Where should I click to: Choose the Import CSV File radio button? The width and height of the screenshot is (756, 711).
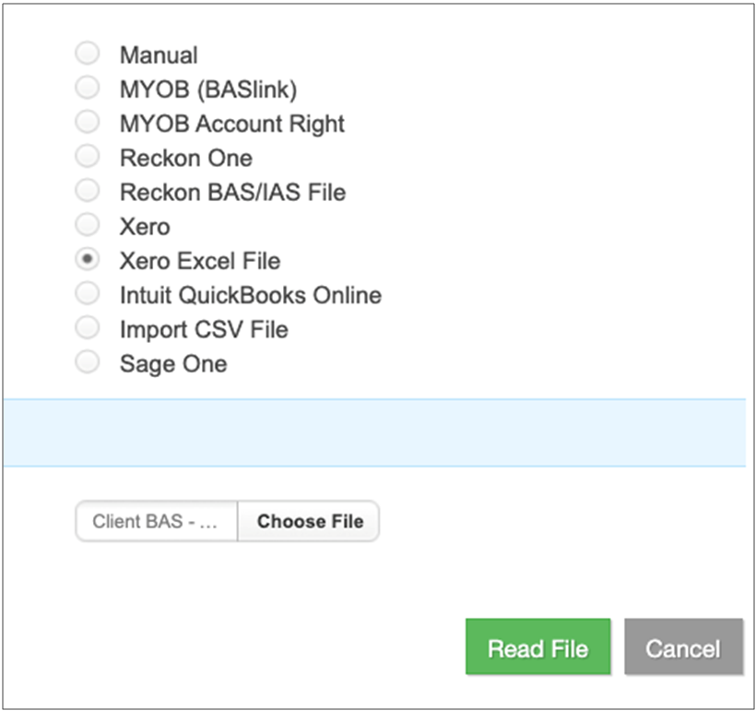coord(88,328)
